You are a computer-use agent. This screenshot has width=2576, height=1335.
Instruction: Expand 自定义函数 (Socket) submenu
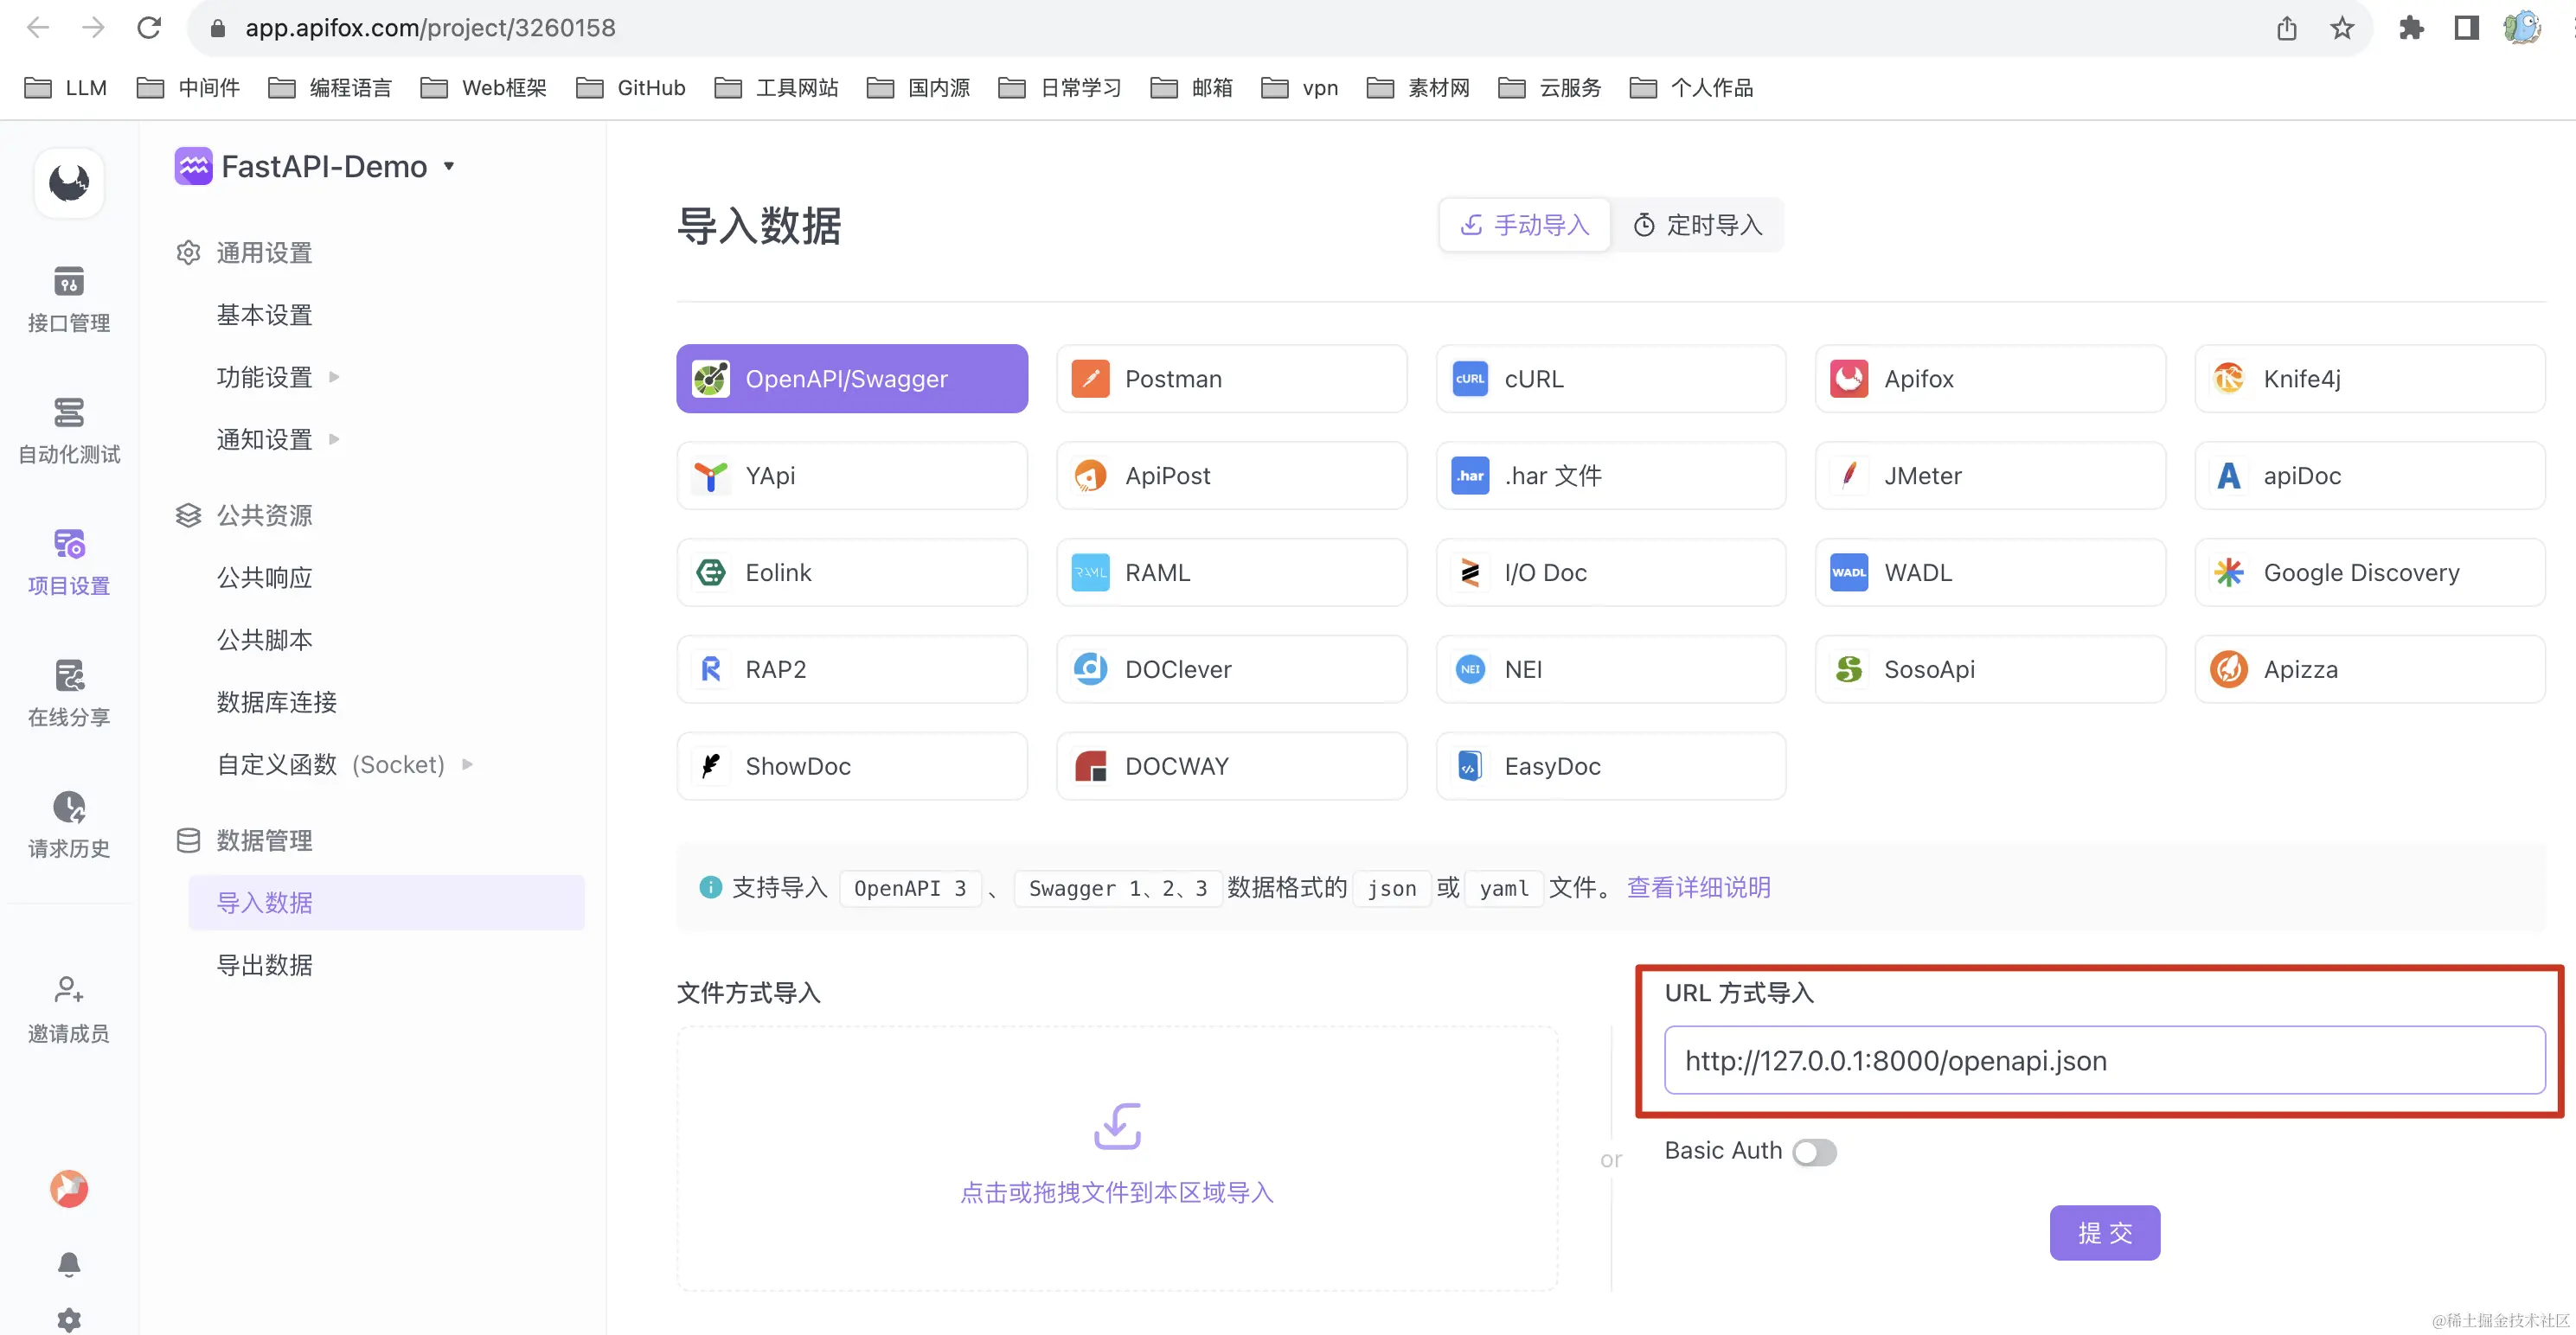(467, 764)
